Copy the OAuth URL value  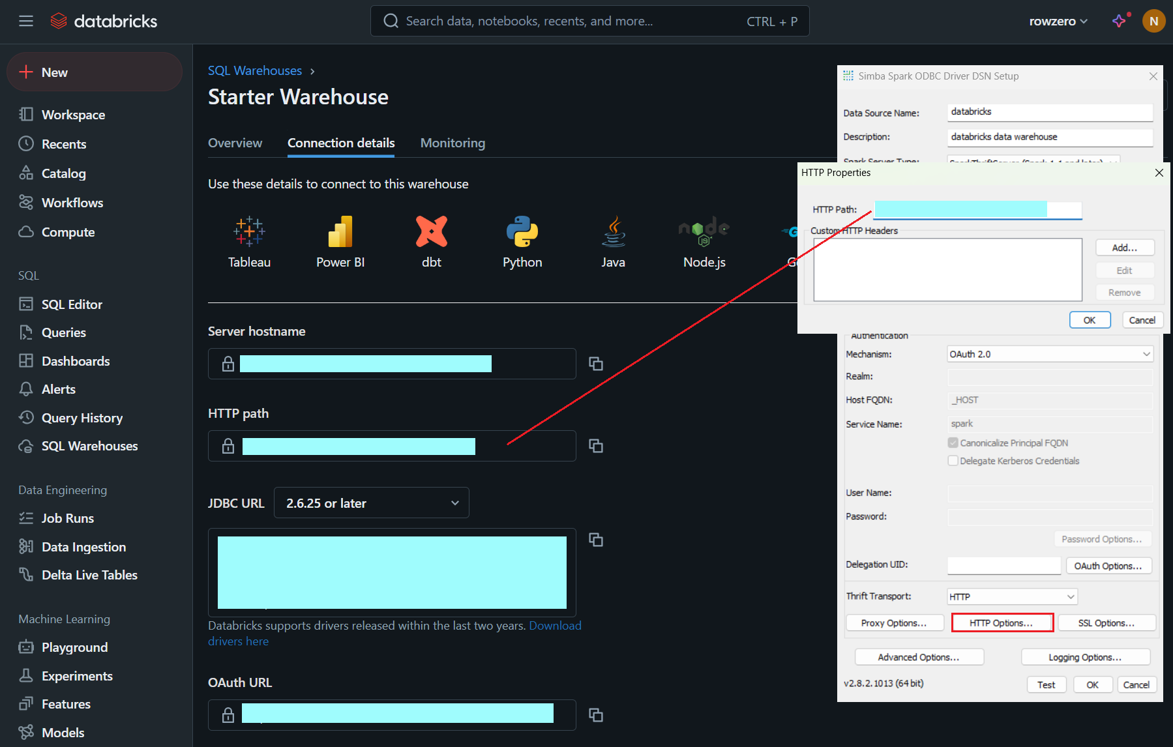tap(595, 715)
